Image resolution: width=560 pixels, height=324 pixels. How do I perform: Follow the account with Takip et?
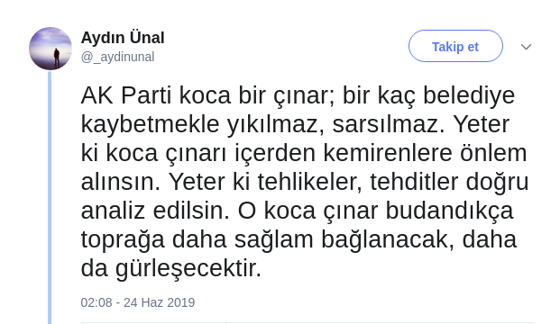click(455, 46)
